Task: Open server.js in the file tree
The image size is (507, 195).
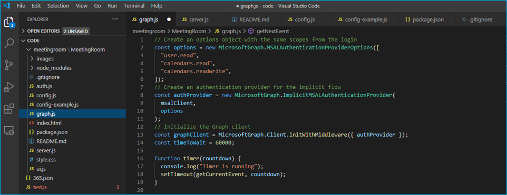Action: click(x=72, y=150)
